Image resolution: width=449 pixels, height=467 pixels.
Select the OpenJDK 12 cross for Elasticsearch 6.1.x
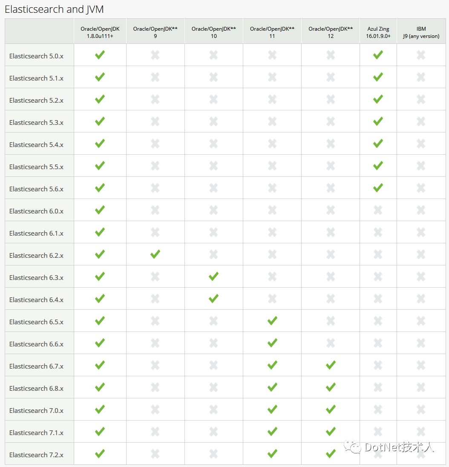coord(331,232)
